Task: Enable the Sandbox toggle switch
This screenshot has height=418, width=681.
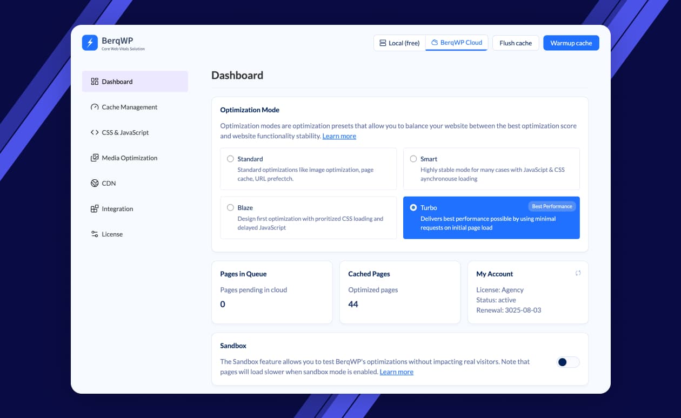Action: click(x=568, y=362)
